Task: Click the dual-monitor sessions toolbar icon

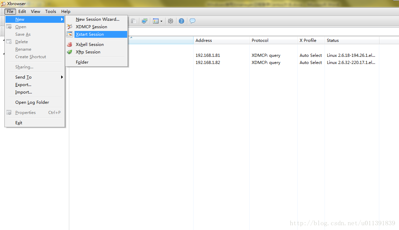Action: pyautogui.click(x=145, y=21)
